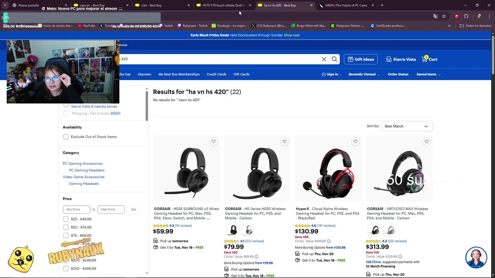Open the browser extensions puzzle icon
The width and height of the screenshot is (495, 278).
coord(466,16)
